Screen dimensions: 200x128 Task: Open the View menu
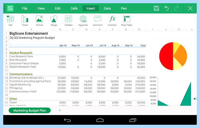coord(41,8)
